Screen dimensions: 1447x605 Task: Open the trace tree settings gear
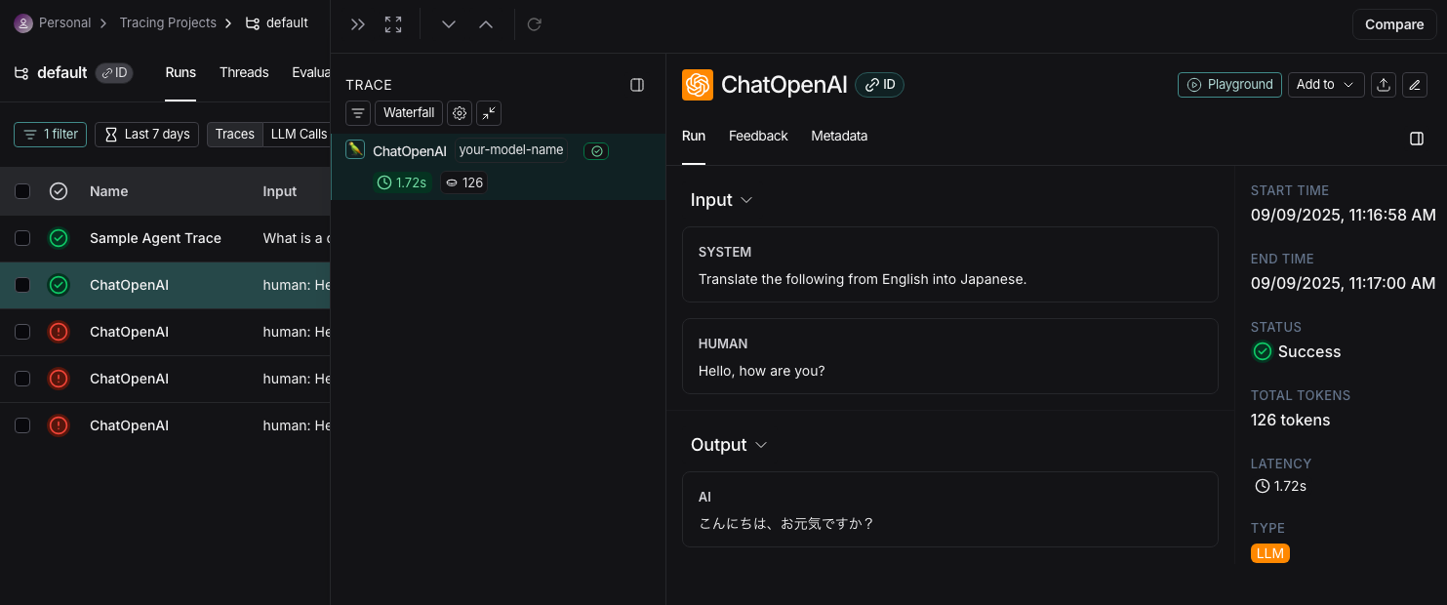click(x=460, y=113)
